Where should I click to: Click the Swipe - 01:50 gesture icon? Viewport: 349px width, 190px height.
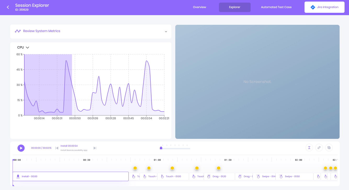tap(281, 176)
